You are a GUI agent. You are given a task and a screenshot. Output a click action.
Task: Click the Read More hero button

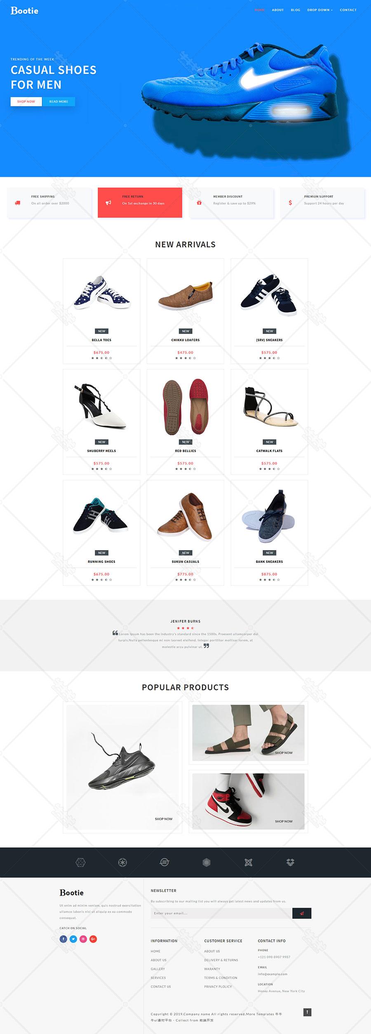point(59,102)
